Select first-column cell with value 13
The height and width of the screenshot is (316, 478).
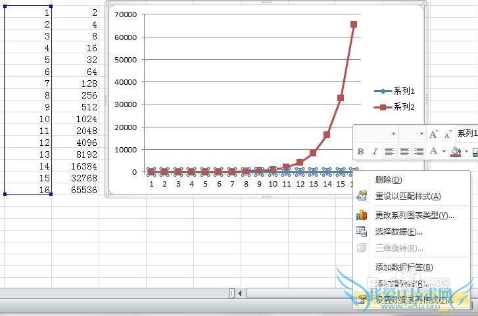click(x=28, y=154)
